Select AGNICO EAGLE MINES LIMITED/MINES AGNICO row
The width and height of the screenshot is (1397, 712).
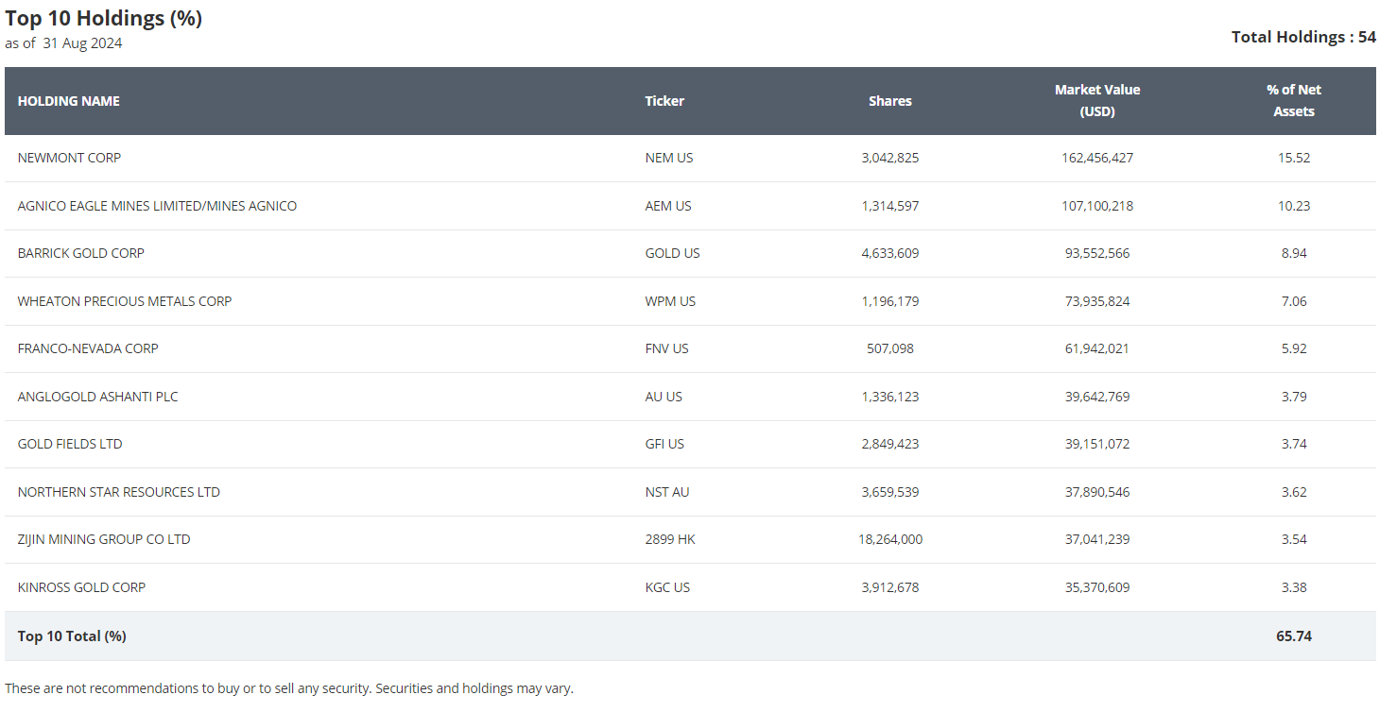click(690, 206)
